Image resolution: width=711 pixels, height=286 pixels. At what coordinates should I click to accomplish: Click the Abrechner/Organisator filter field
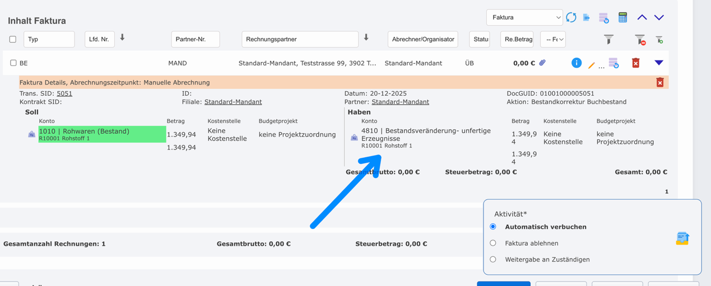pyautogui.click(x=423, y=39)
